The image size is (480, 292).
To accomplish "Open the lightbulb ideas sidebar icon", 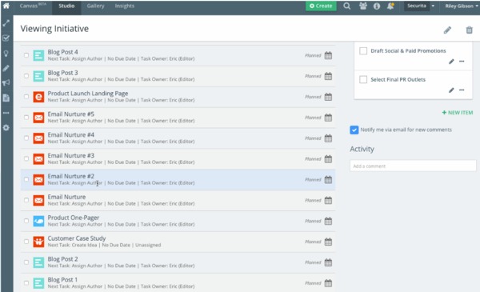I will pyautogui.click(x=6, y=54).
